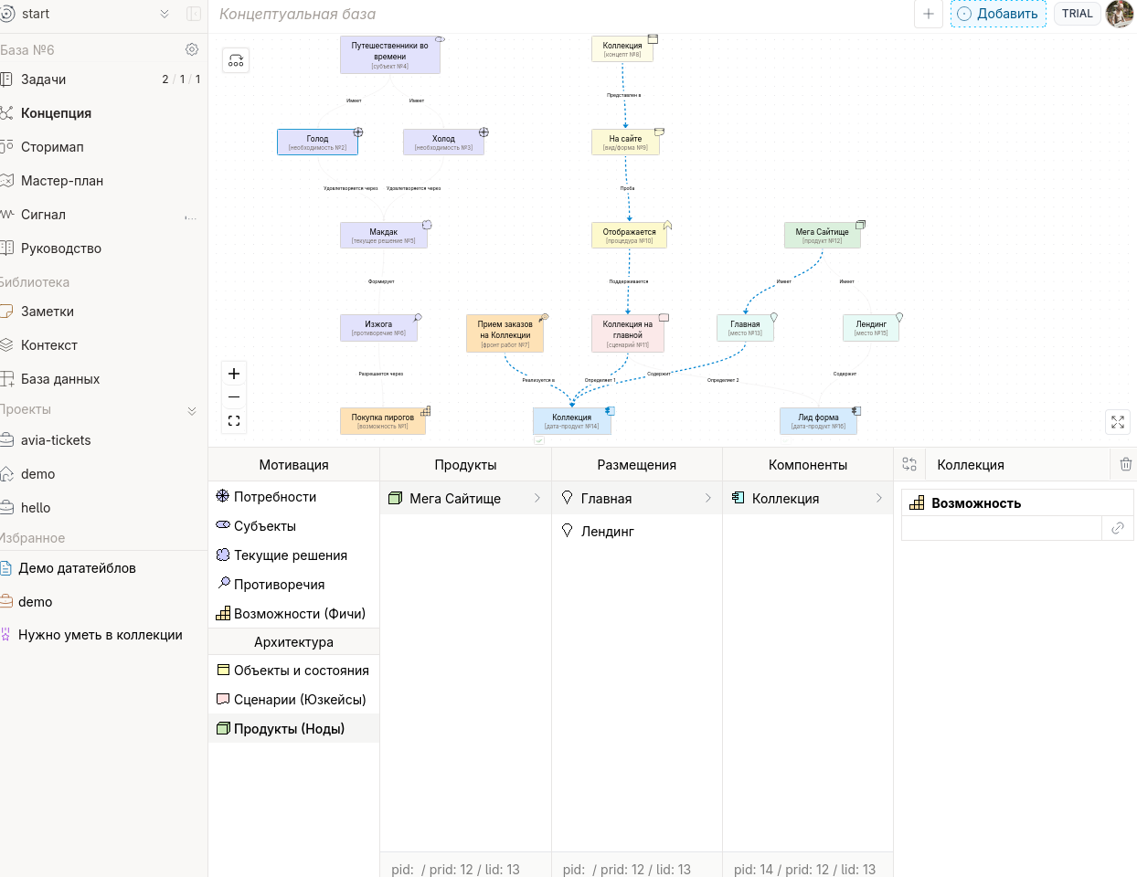Image resolution: width=1137 pixels, height=877 pixels.
Task: Collapse the left sidebar panel
Action: 194,14
